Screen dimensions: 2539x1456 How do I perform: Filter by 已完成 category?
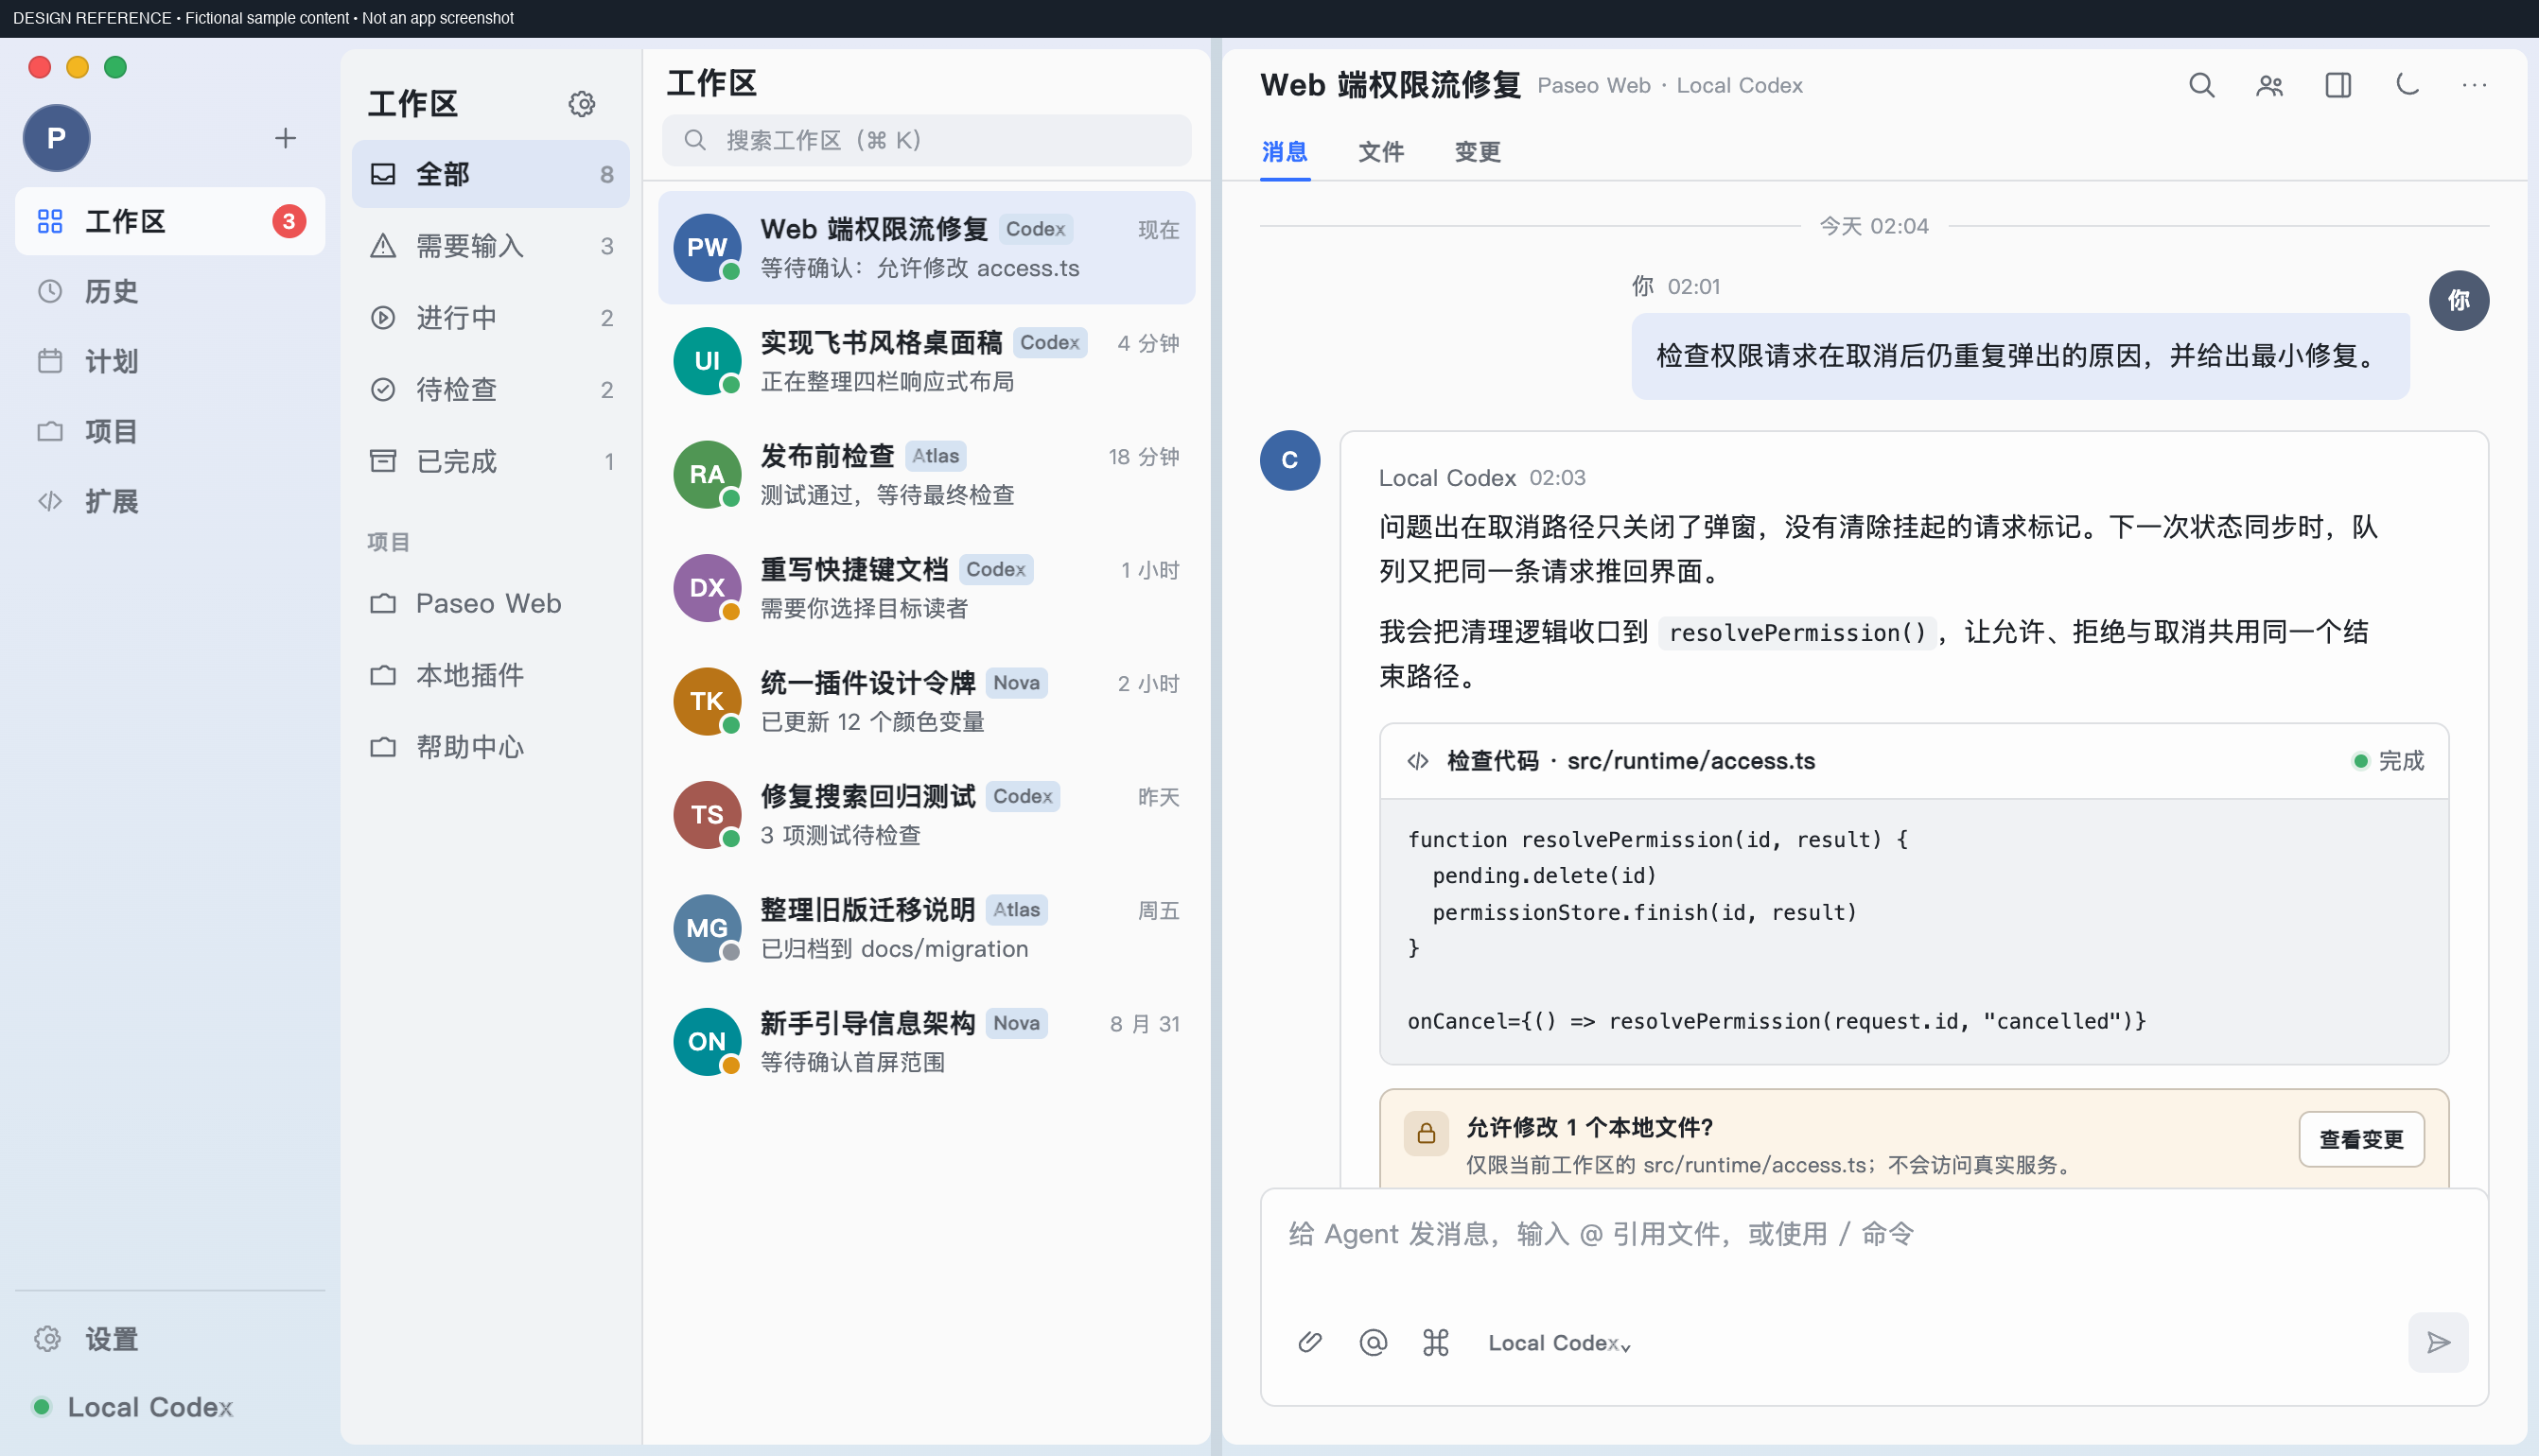pyautogui.click(x=490, y=462)
